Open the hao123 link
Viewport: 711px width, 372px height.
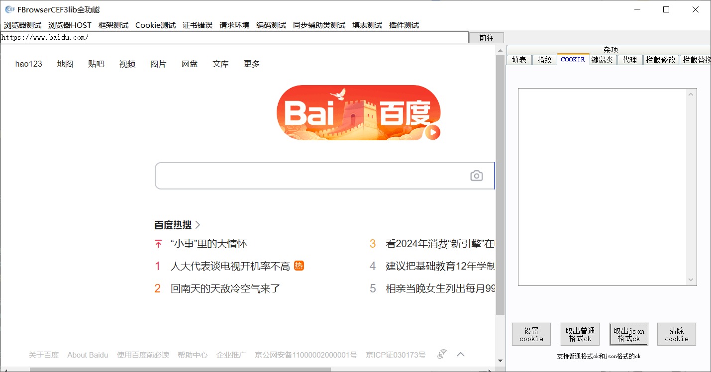29,64
